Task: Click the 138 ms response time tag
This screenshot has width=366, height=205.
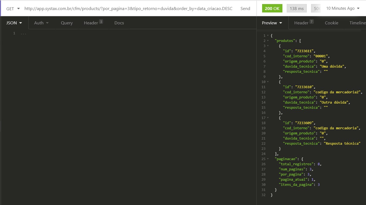Action: [296, 8]
